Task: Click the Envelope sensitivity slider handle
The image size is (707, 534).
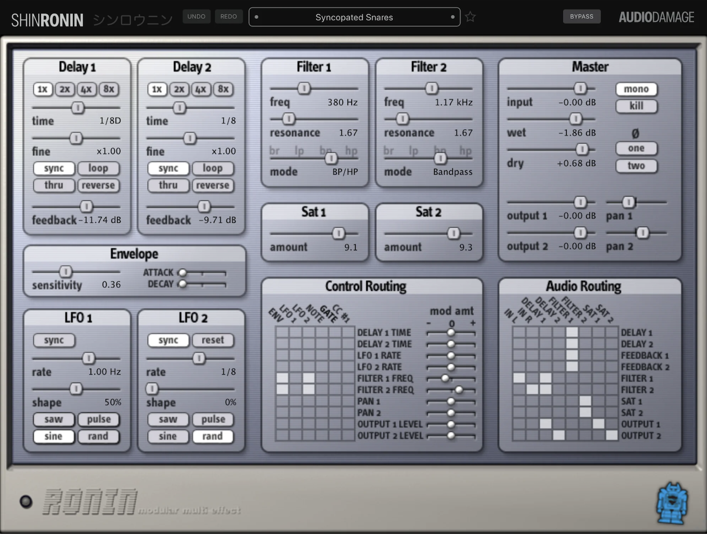Action: [66, 271]
